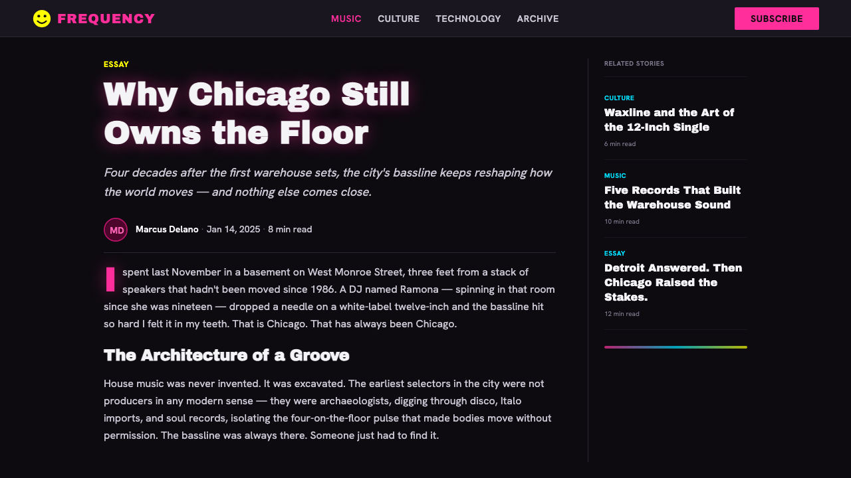Click the 12 min read label
This screenshot has width=851, height=478.
[x=622, y=314]
